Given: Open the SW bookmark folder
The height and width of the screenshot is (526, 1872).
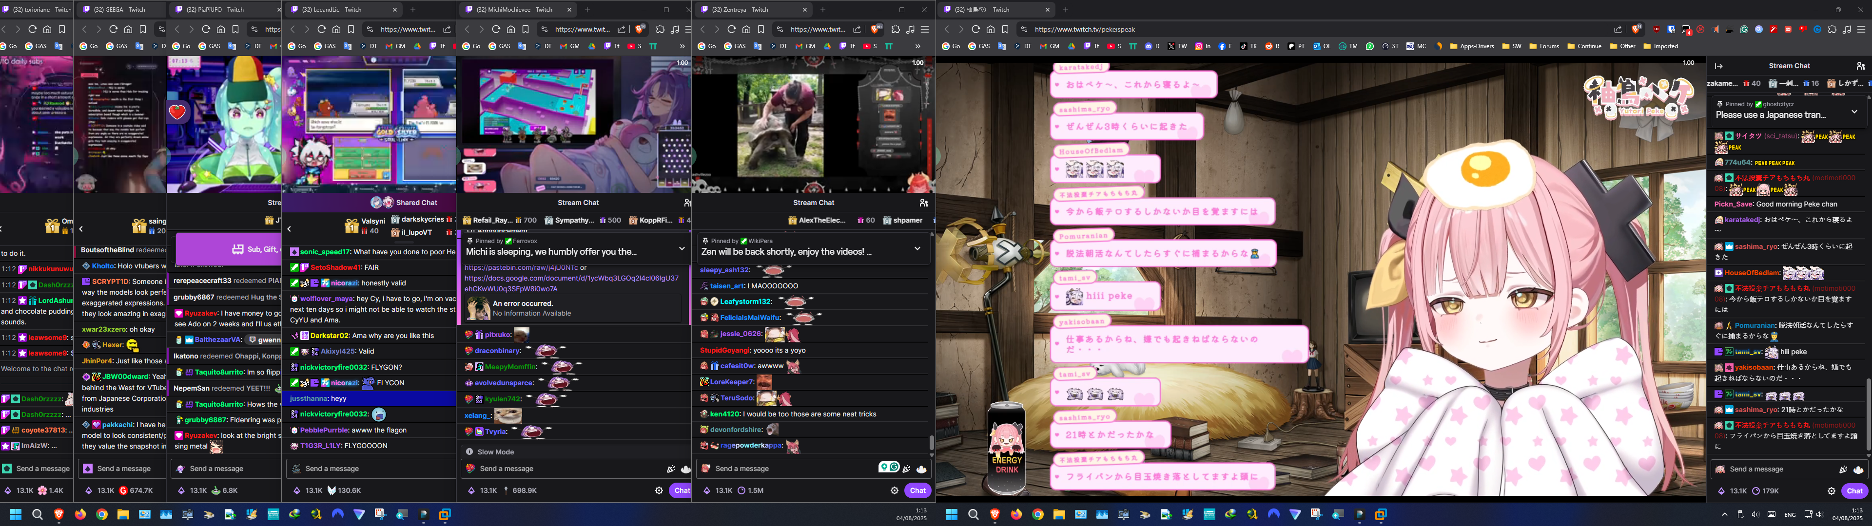Looking at the screenshot, I should coord(1512,46).
